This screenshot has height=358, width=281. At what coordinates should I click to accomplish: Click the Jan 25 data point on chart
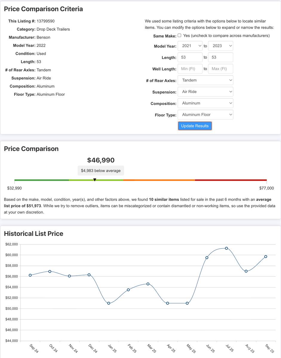[x=109, y=303]
